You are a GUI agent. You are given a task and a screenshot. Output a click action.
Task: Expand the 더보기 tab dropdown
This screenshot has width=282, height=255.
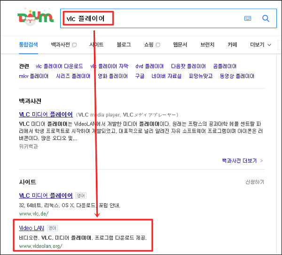click(260, 45)
